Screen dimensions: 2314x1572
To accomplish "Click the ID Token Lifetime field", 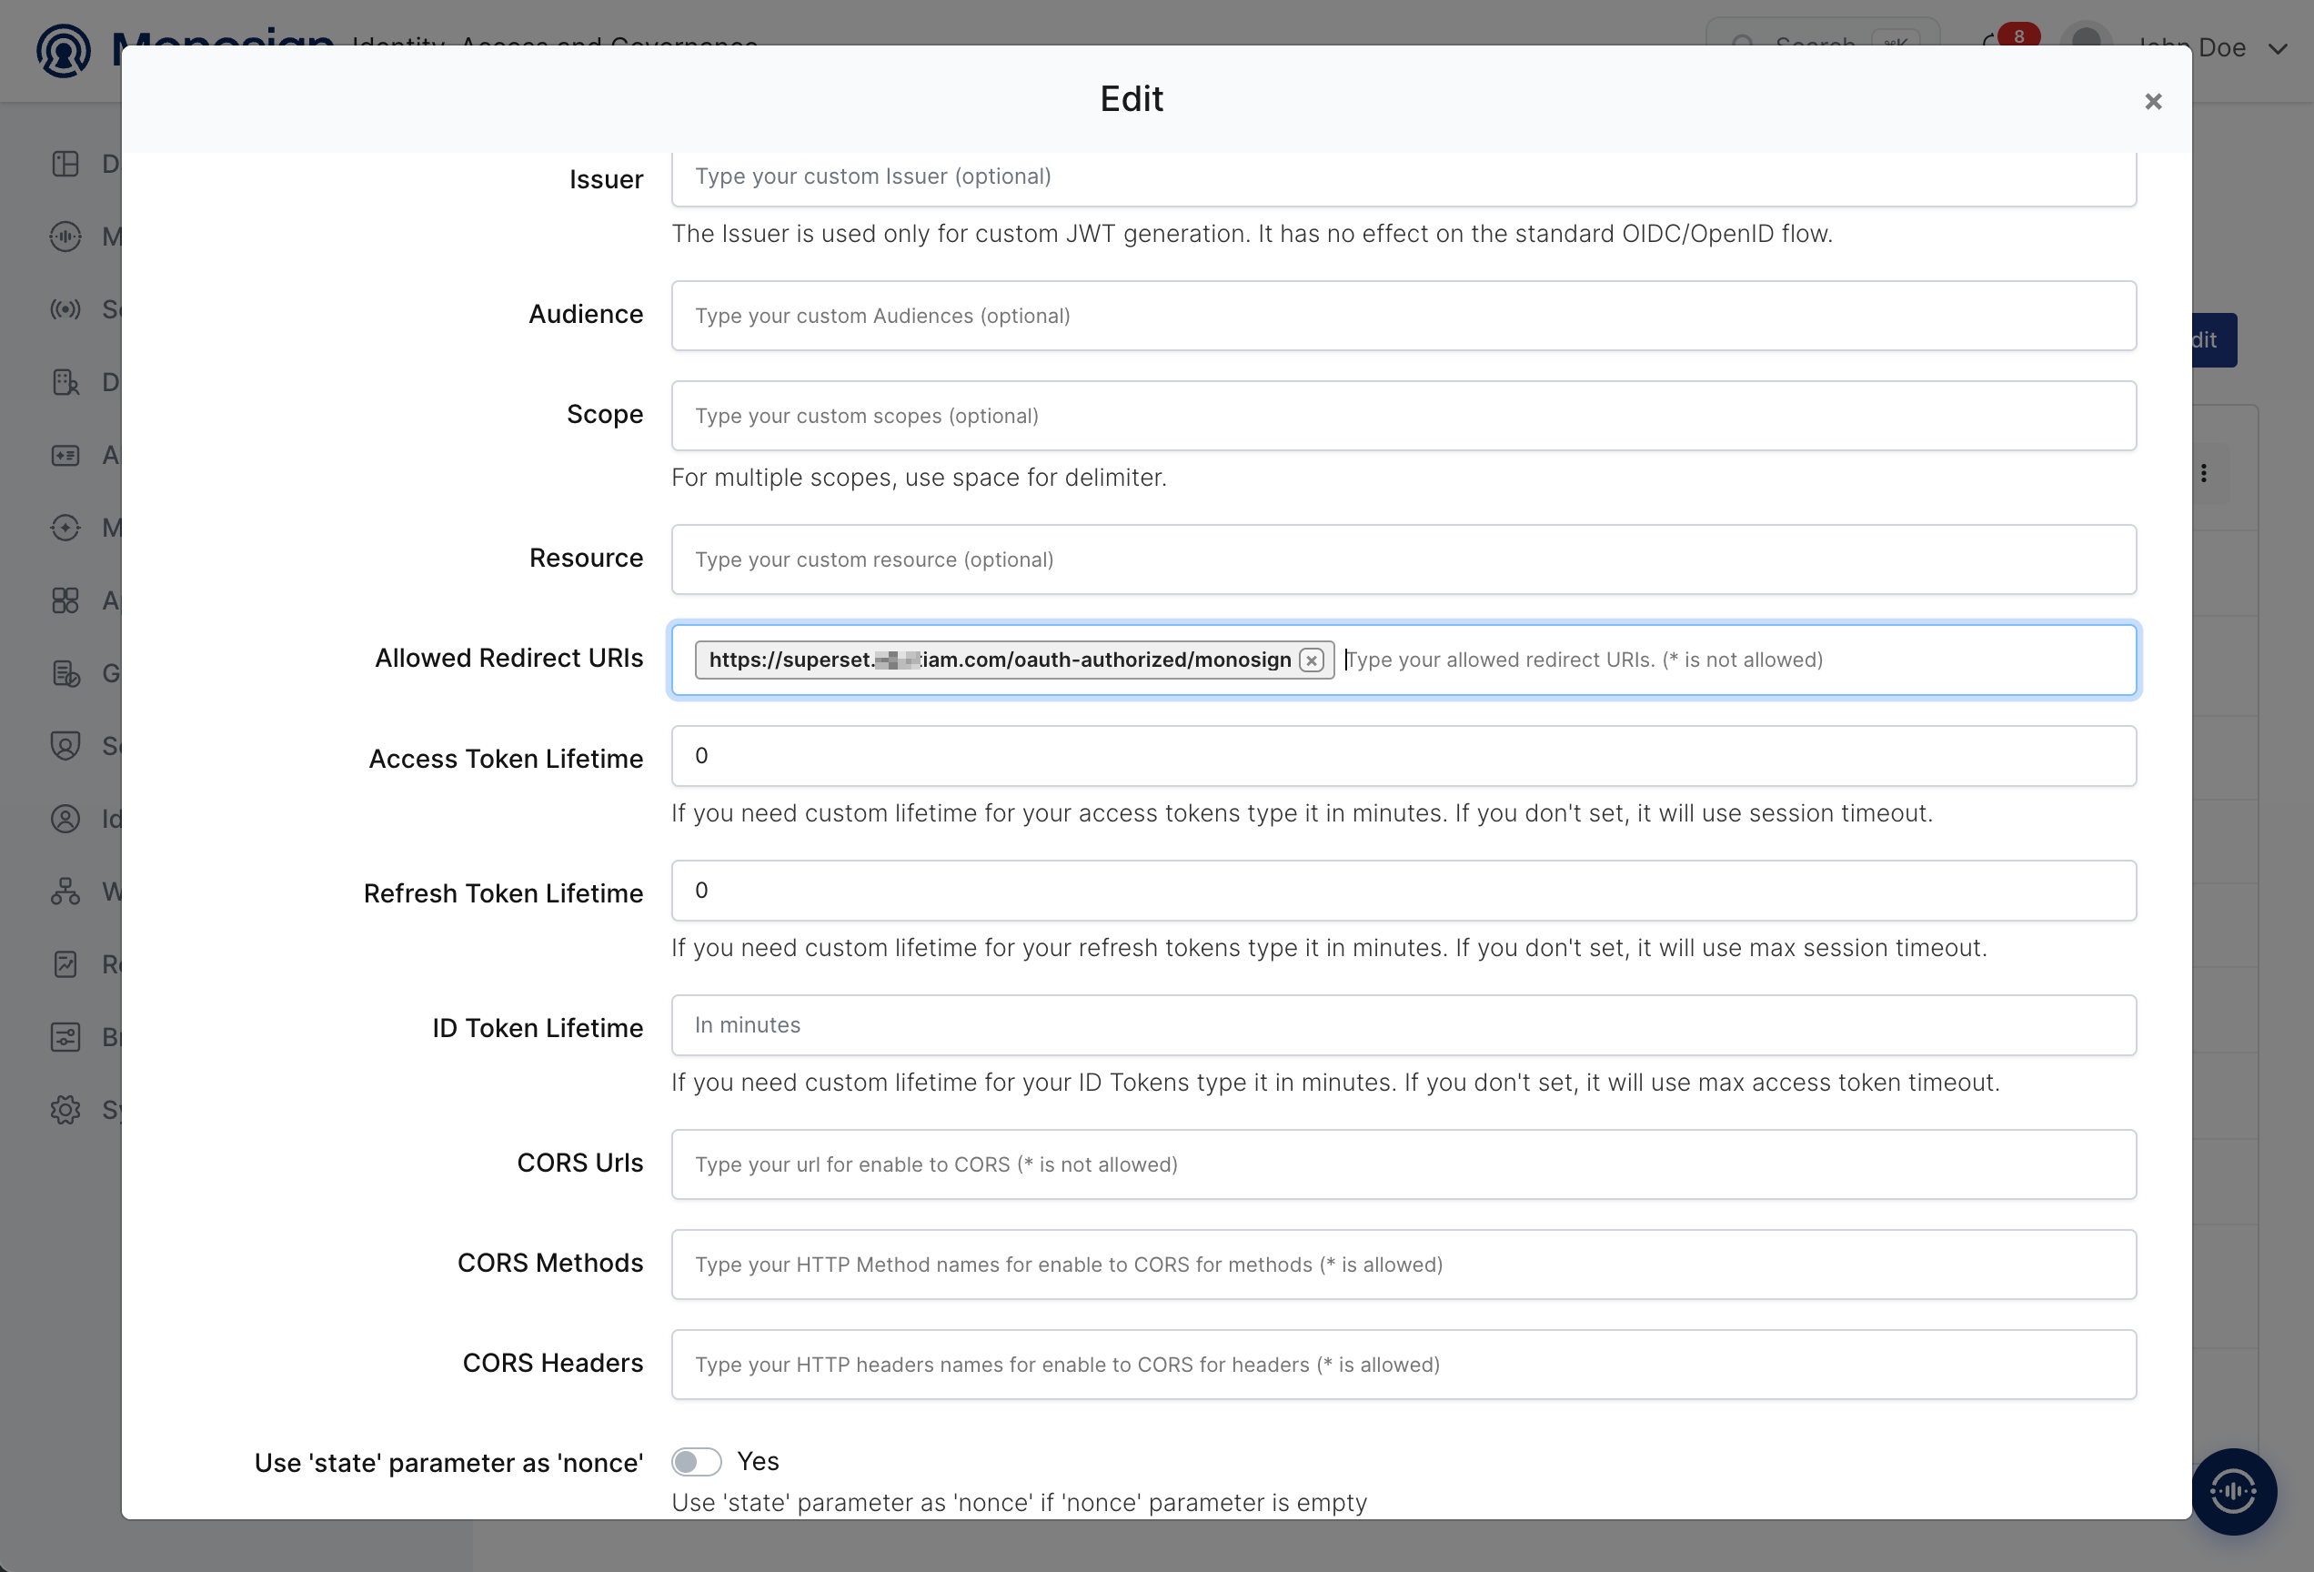I will click(1403, 1025).
